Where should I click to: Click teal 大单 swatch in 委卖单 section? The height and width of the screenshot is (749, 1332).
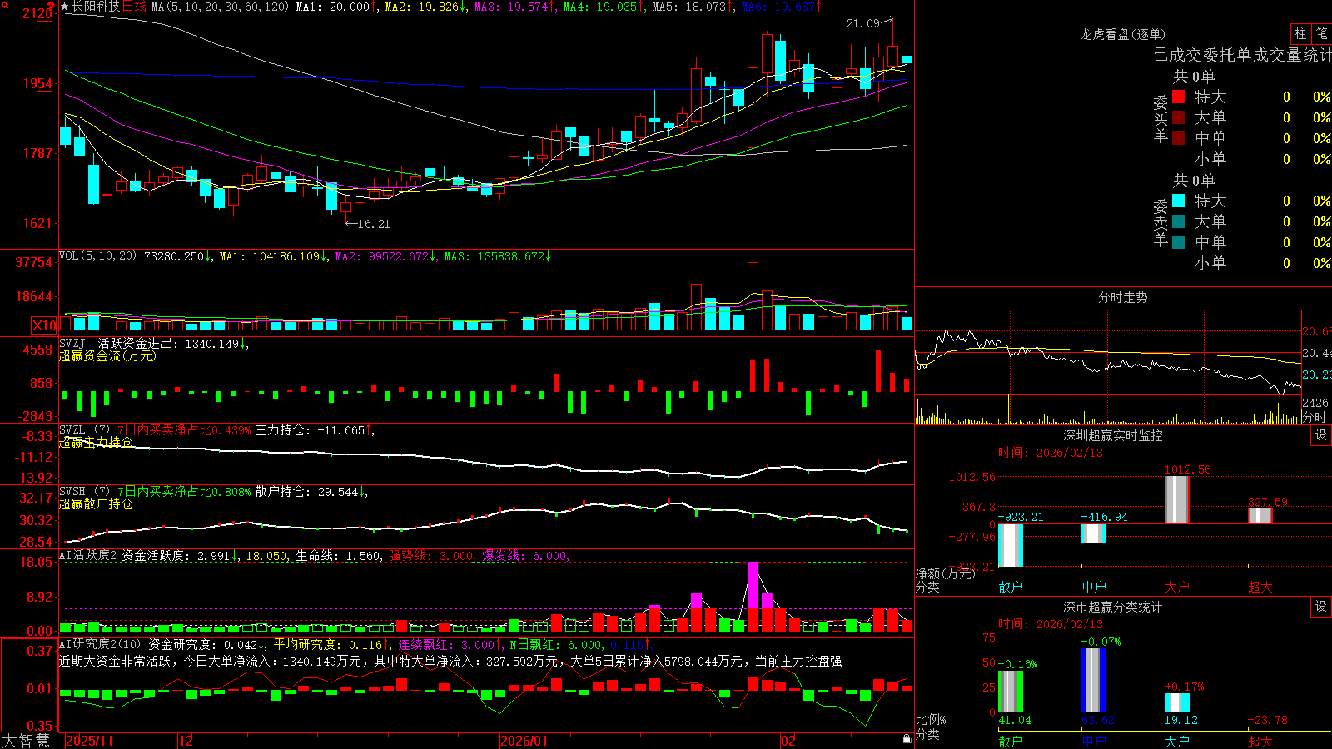tap(1179, 221)
